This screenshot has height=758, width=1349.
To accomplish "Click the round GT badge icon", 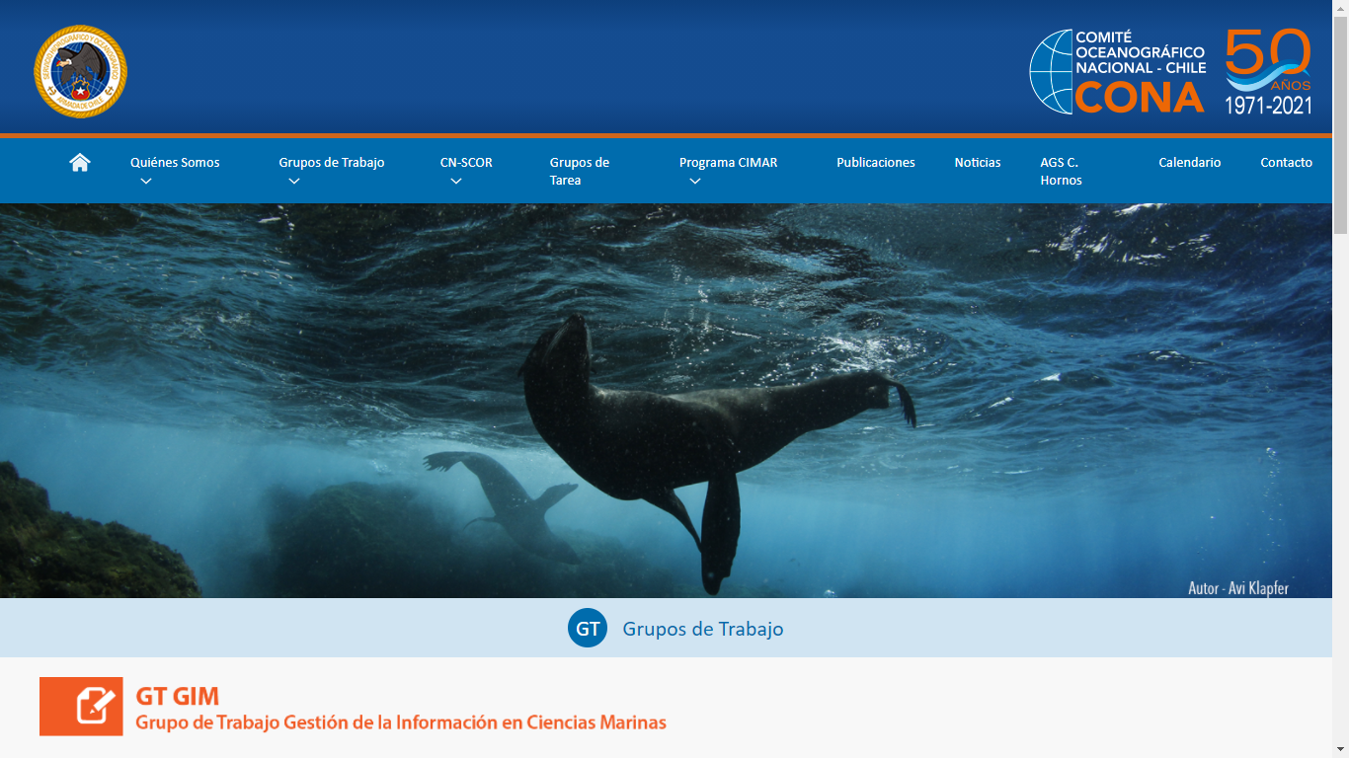I will [588, 629].
